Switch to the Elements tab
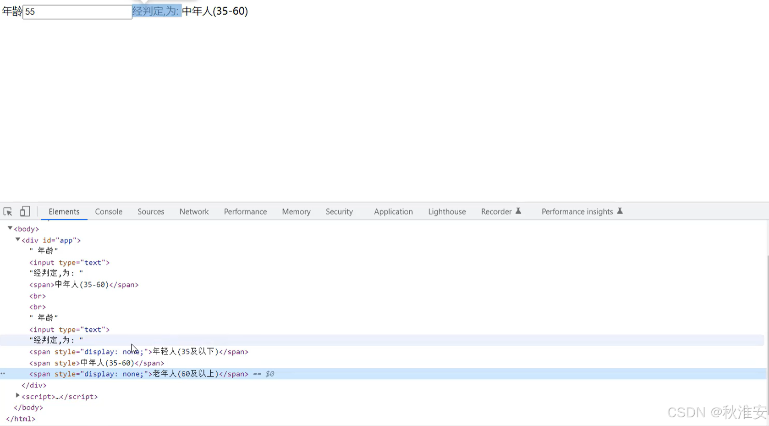769x426 pixels. coord(64,211)
